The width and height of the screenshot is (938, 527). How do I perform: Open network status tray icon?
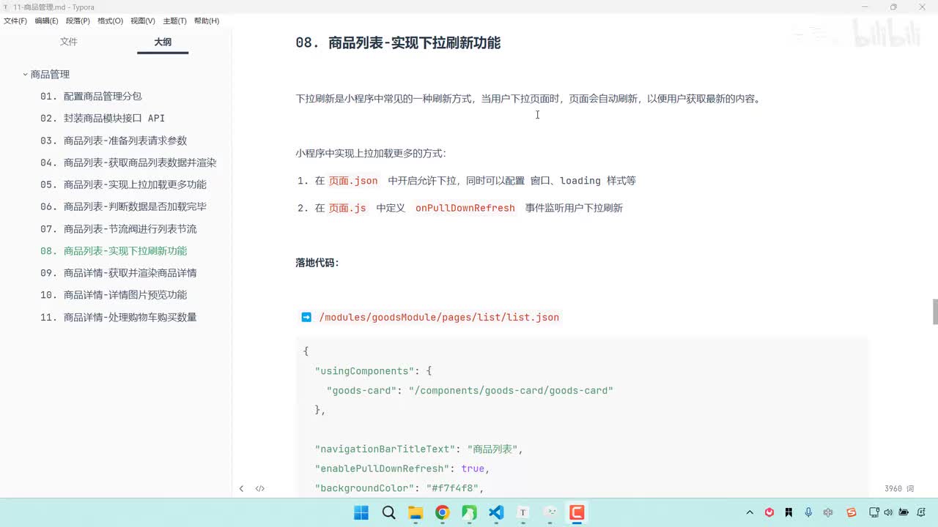coord(874,512)
